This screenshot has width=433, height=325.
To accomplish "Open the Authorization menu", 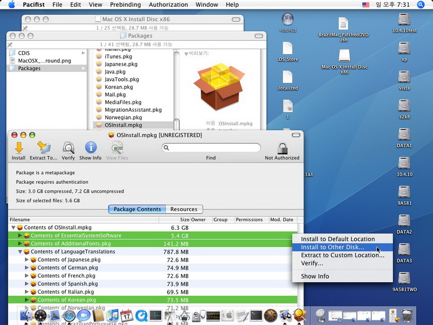I will [x=168, y=5].
